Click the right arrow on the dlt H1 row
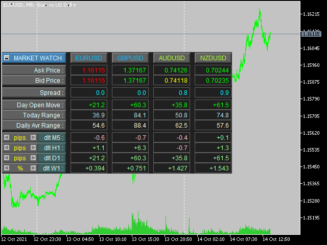 (x=33, y=148)
